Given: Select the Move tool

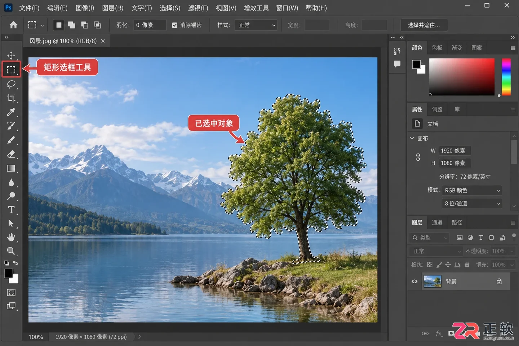Looking at the screenshot, I should (x=11, y=56).
